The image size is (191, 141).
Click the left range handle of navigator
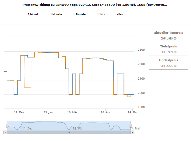click(7, 126)
